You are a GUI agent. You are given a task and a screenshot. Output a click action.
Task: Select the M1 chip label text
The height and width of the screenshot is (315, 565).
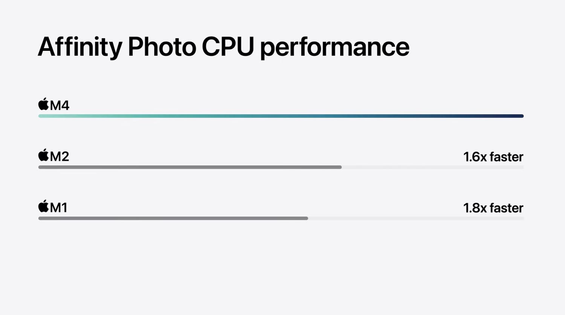pyautogui.click(x=59, y=208)
